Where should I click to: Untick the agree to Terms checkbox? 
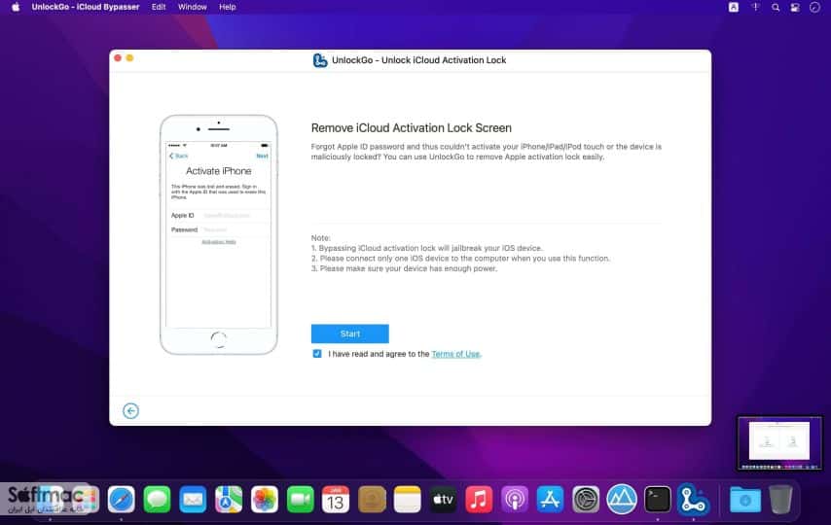[317, 353]
